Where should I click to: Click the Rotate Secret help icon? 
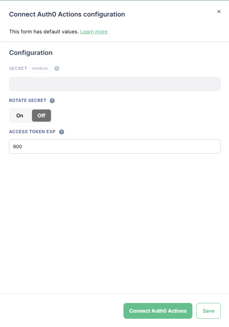coord(52,101)
